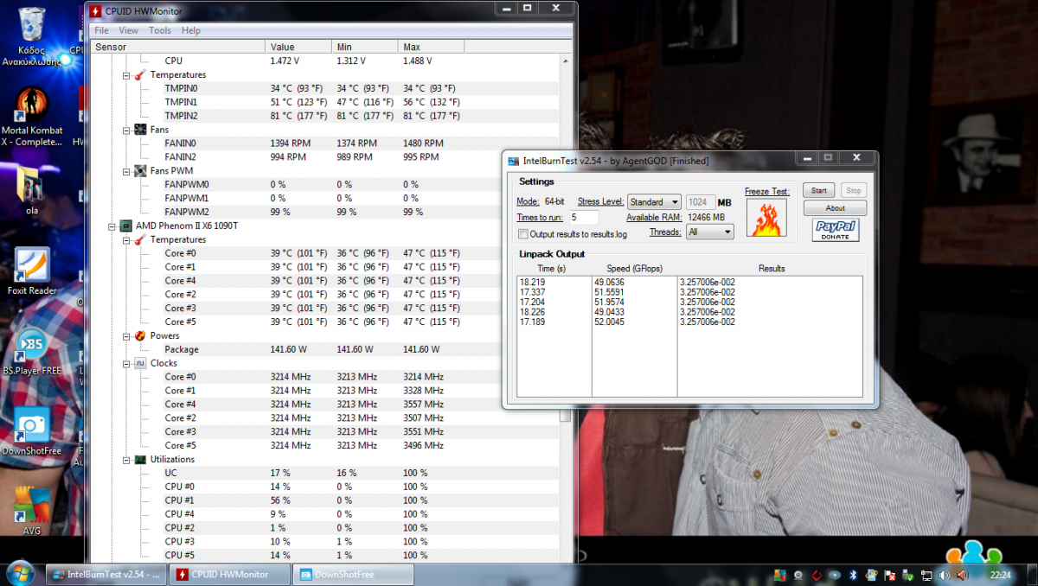Open the Threads dropdown set to All
1038x586 pixels.
709,232
